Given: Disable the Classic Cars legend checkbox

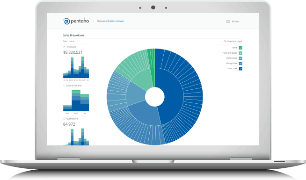Looking at the screenshot, I should pos(240,69).
